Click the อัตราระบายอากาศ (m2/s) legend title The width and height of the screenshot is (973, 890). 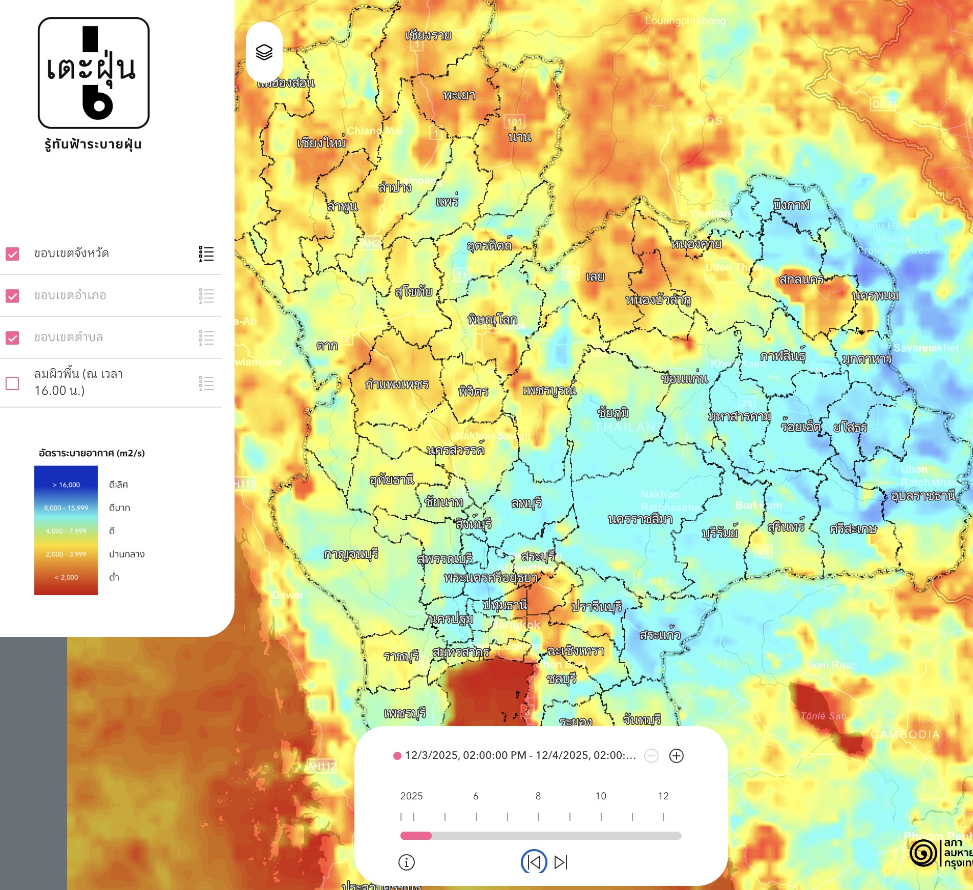coord(92,453)
